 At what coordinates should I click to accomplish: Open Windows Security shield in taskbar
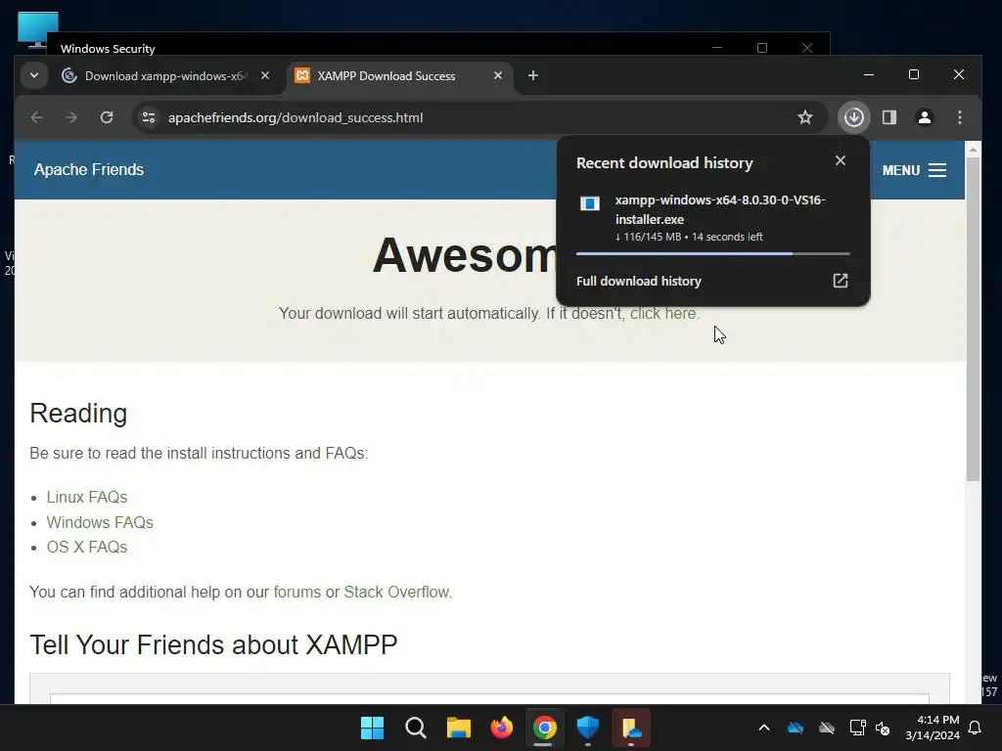pyautogui.click(x=588, y=728)
